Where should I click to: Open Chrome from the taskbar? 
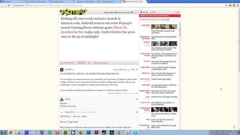[11, 132]
